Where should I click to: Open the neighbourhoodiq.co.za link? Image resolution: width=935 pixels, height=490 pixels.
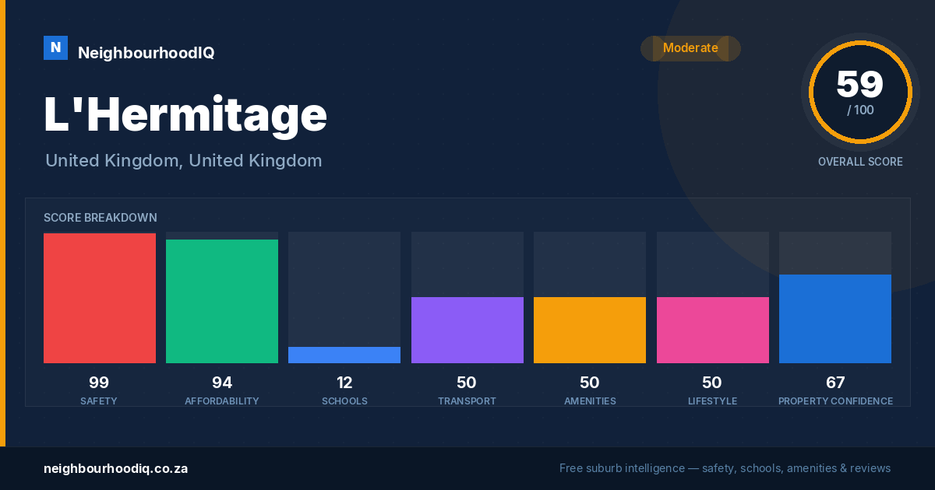(115, 468)
